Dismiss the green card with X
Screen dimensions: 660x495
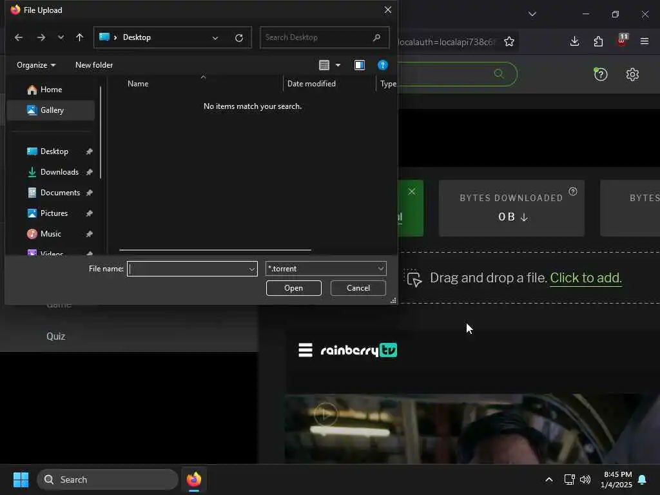point(412,191)
